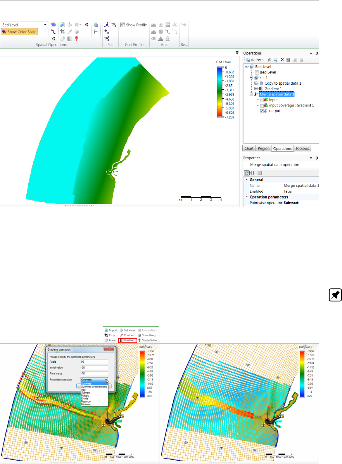Click the Refresh button in Operations panel
The height and width of the screenshot is (464, 342).
tap(255, 60)
